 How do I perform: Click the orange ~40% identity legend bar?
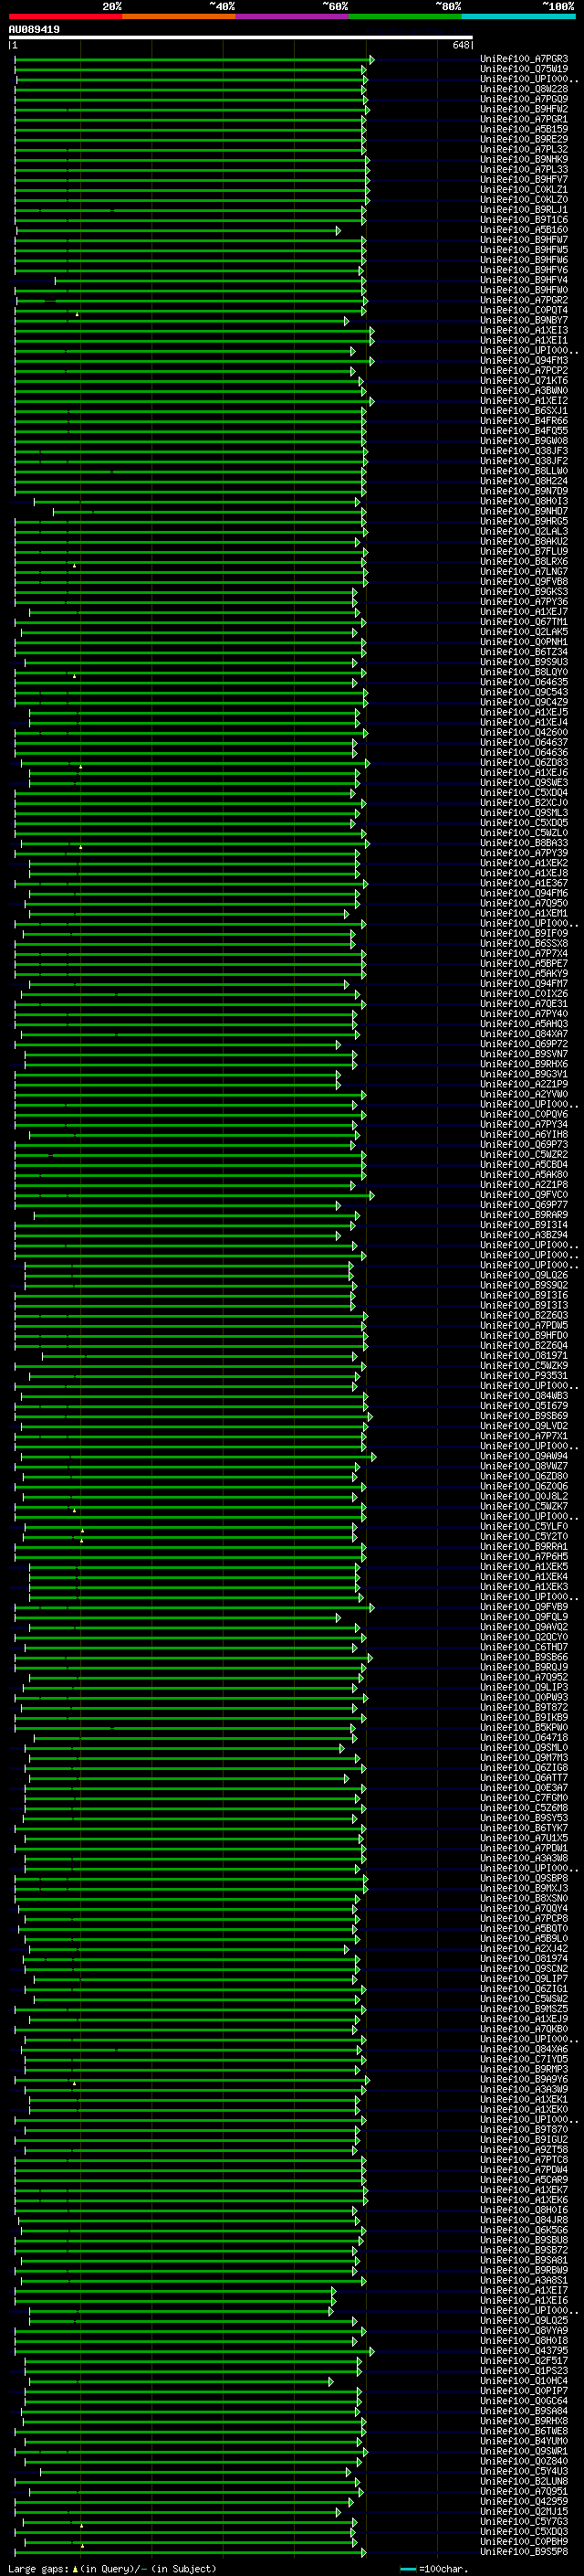click(179, 16)
